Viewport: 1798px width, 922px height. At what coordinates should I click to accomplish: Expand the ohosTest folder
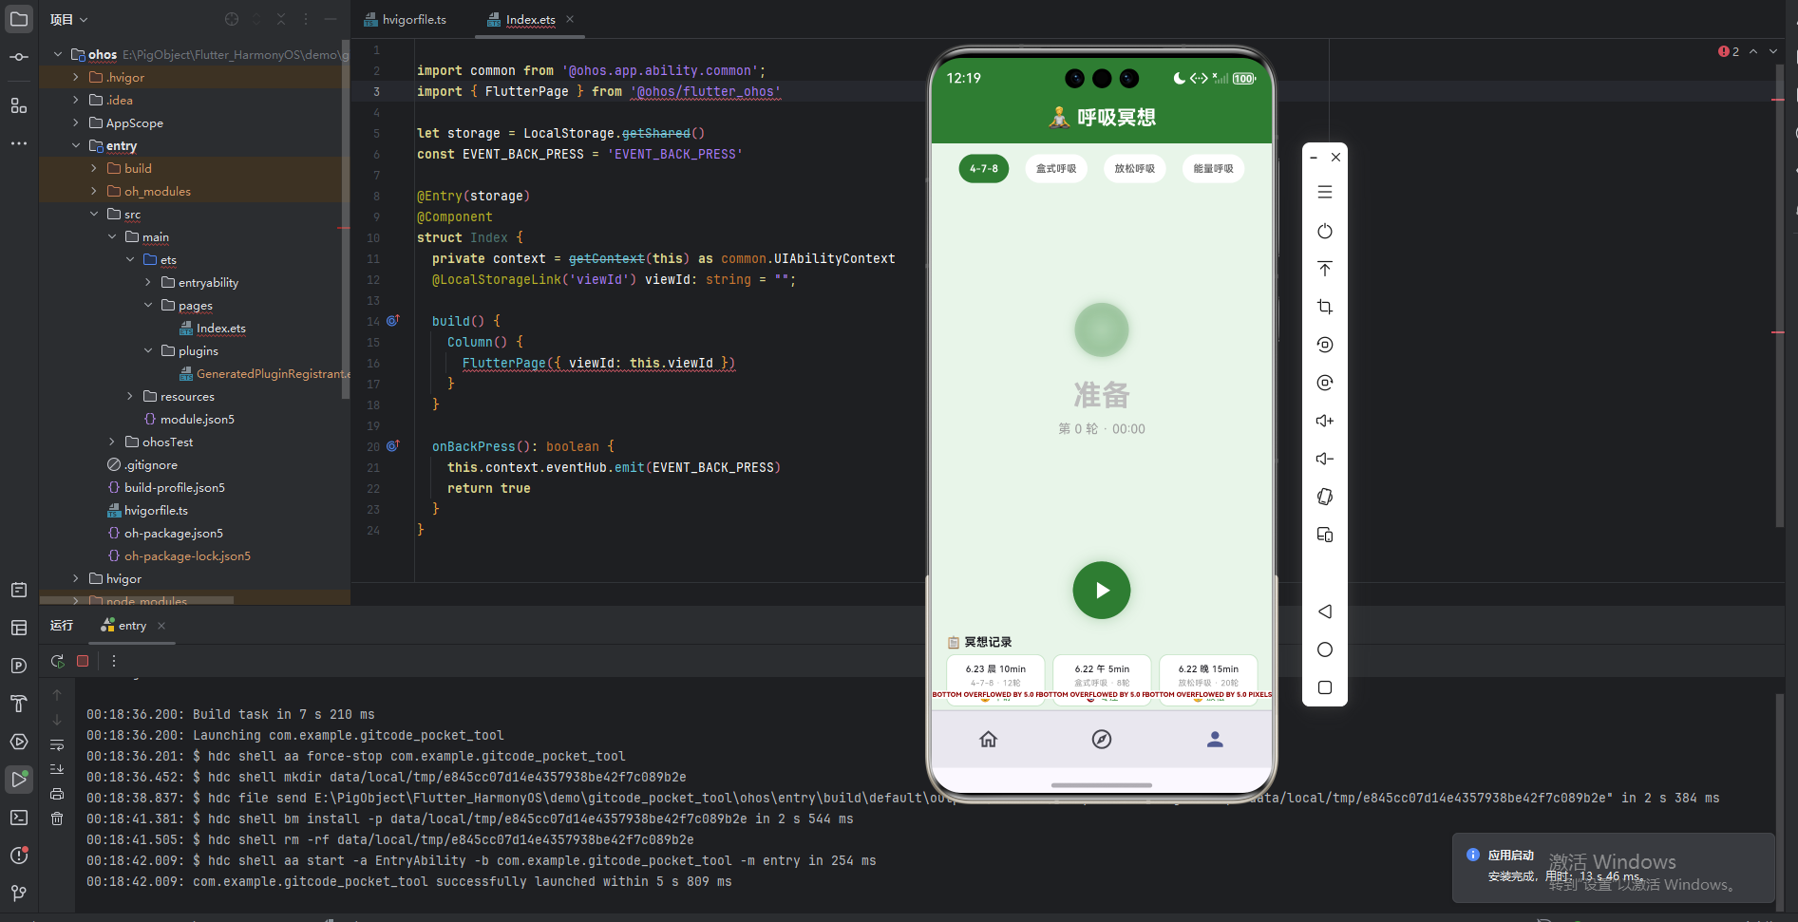(x=112, y=442)
